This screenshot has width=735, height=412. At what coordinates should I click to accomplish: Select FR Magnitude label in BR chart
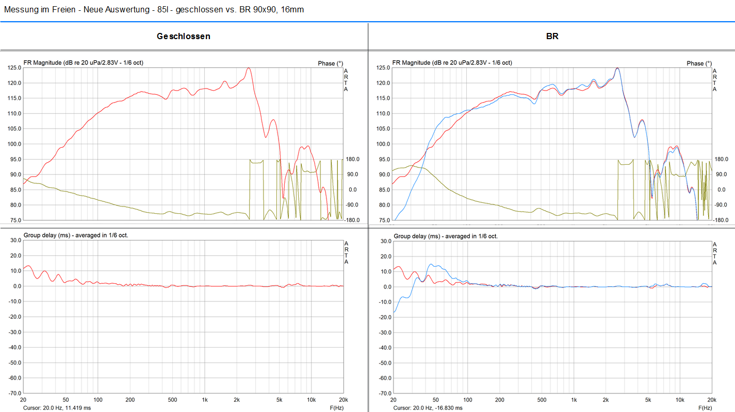click(452, 63)
